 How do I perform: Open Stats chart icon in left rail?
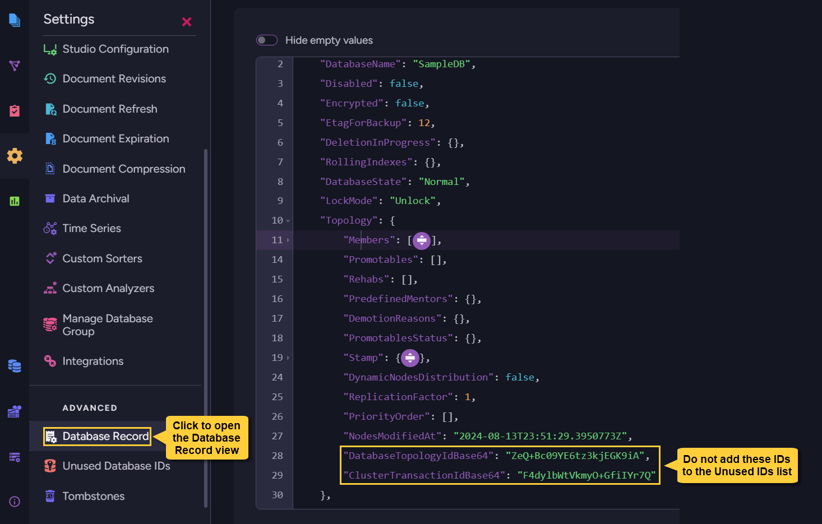pyautogui.click(x=15, y=201)
